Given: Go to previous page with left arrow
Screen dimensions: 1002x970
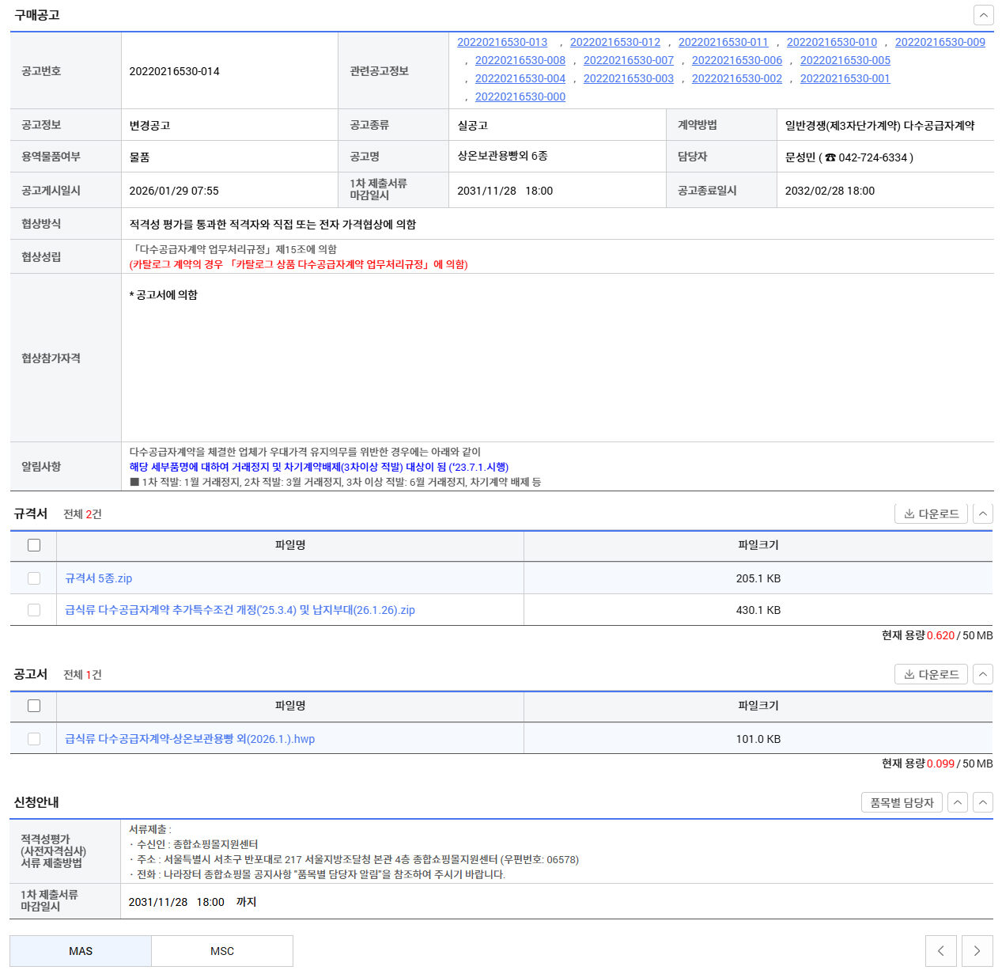Looking at the screenshot, I should click(x=940, y=951).
